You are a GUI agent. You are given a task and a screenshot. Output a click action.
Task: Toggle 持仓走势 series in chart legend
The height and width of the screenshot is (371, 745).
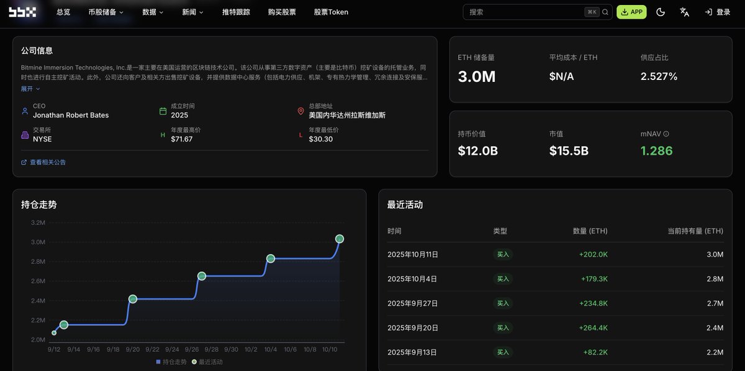click(x=171, y=362)
